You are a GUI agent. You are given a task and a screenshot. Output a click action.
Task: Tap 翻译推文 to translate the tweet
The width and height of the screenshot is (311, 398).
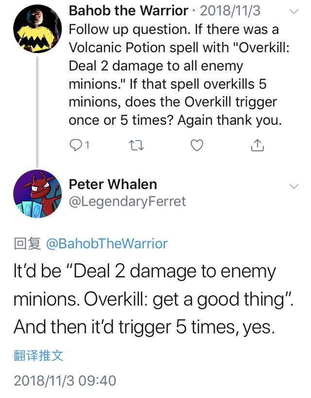point(38,356)
